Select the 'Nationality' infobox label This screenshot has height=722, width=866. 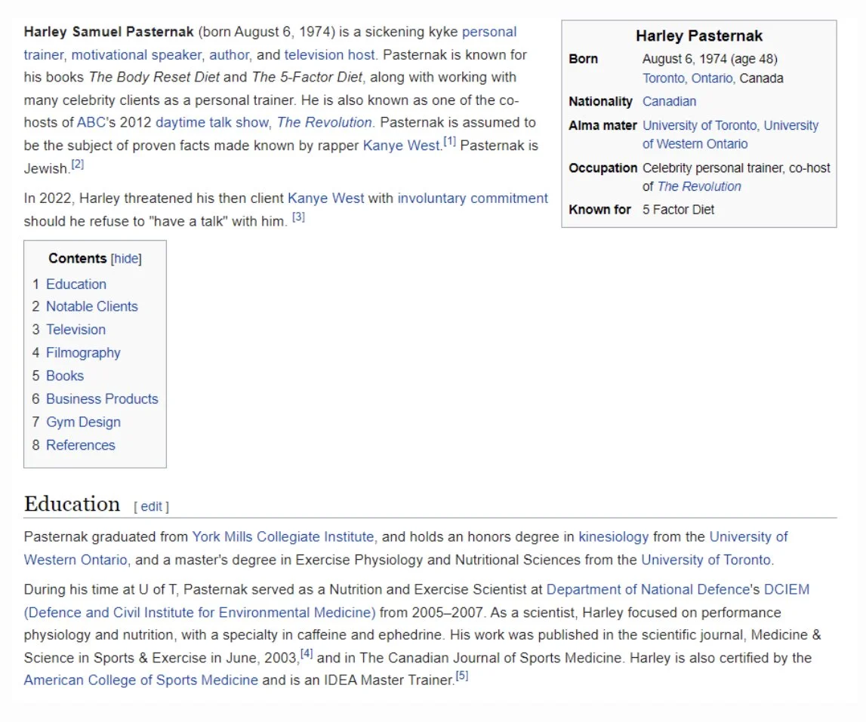tap(600, 102)
